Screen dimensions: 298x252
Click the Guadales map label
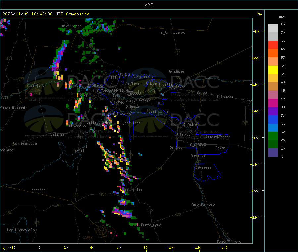177,71
